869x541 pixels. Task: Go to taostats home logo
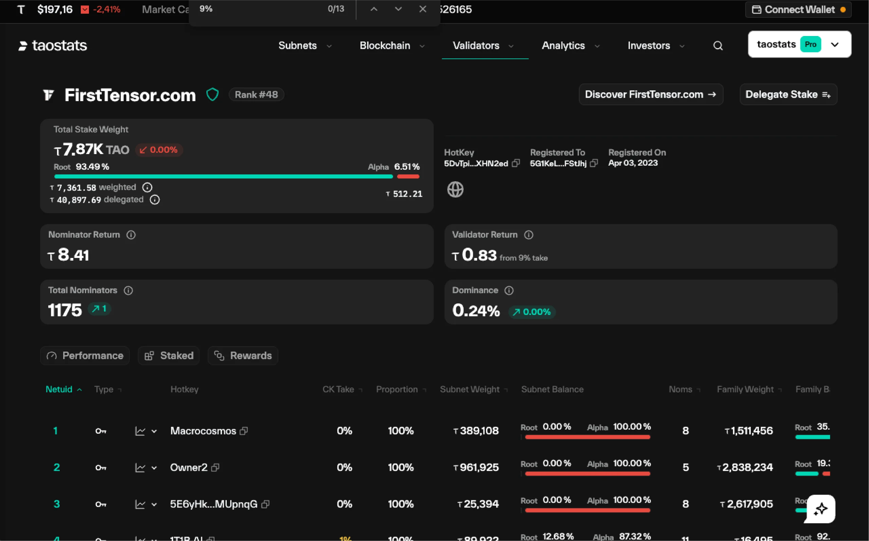(53, 45)
